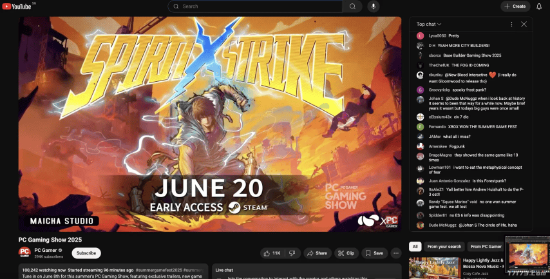
Task: Select the From your search chip
Action: pos(444,247)
